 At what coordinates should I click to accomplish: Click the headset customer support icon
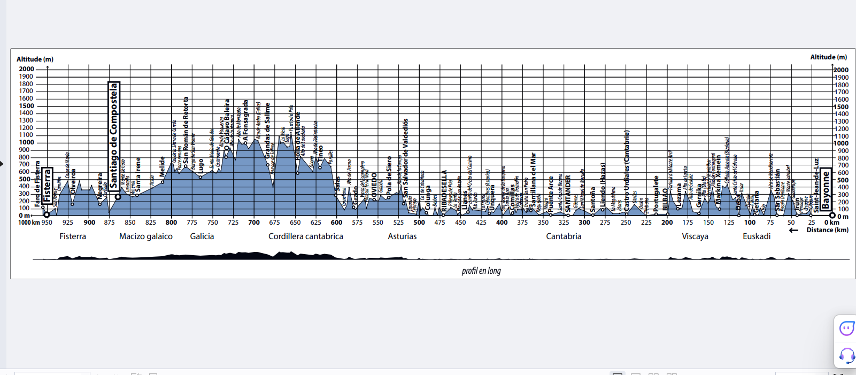pos(846,355)
